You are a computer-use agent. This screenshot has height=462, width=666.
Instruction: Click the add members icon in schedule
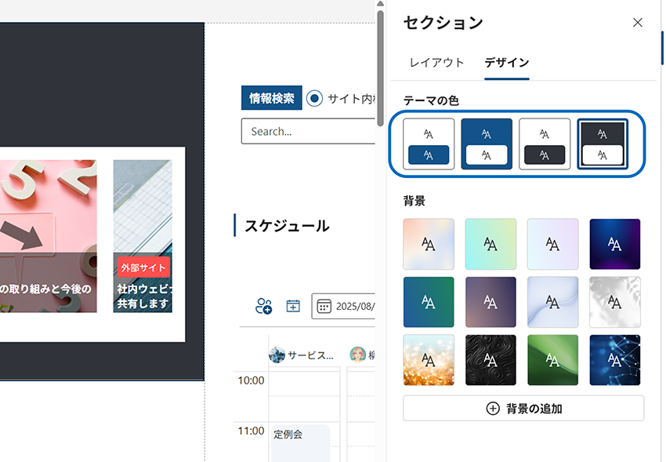click(x=264, y=306)
